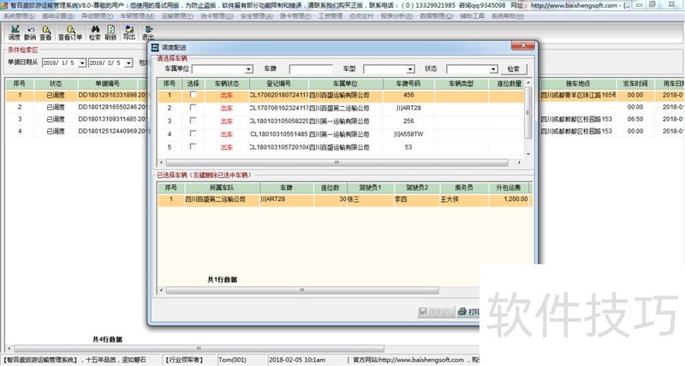Click the 车牌 license plate input field
685x366 pixels.
coord(310,69)
